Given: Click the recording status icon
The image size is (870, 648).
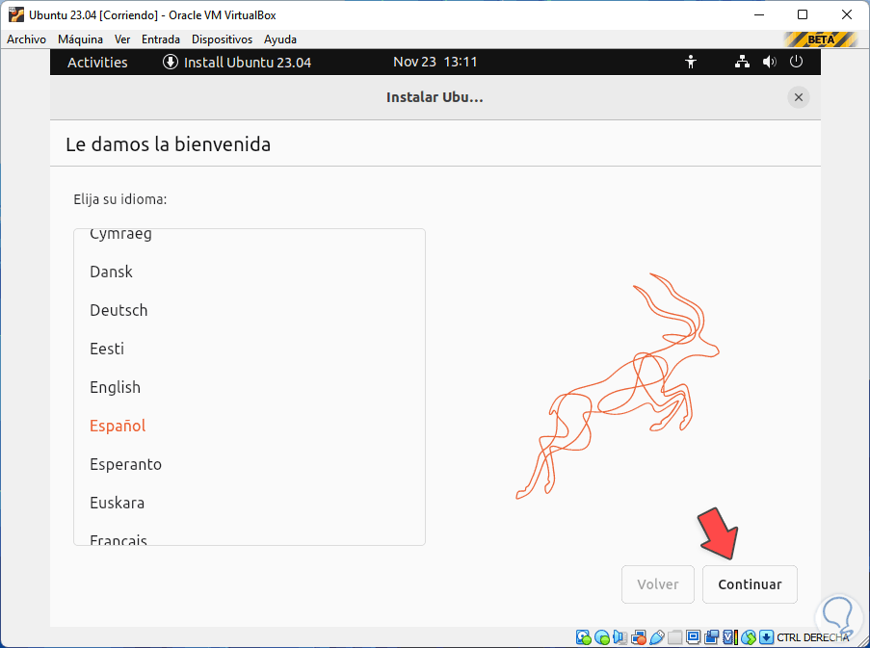Looking at the screenshot, I should [712, 637].
